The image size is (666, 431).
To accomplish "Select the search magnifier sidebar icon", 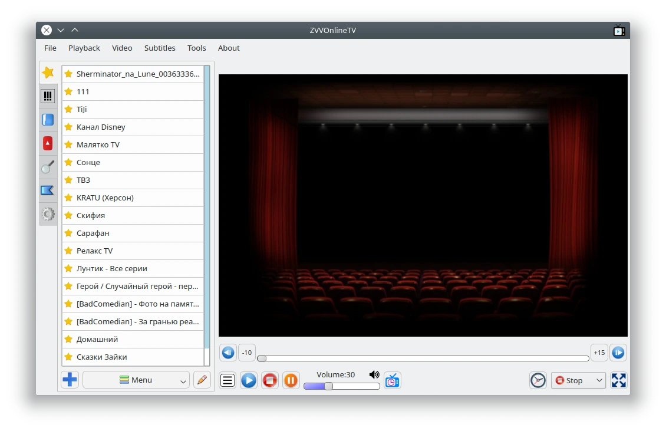I will click(48, 167).
